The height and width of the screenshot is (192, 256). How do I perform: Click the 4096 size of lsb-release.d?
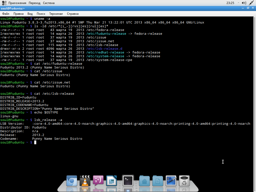pos(50,49)
